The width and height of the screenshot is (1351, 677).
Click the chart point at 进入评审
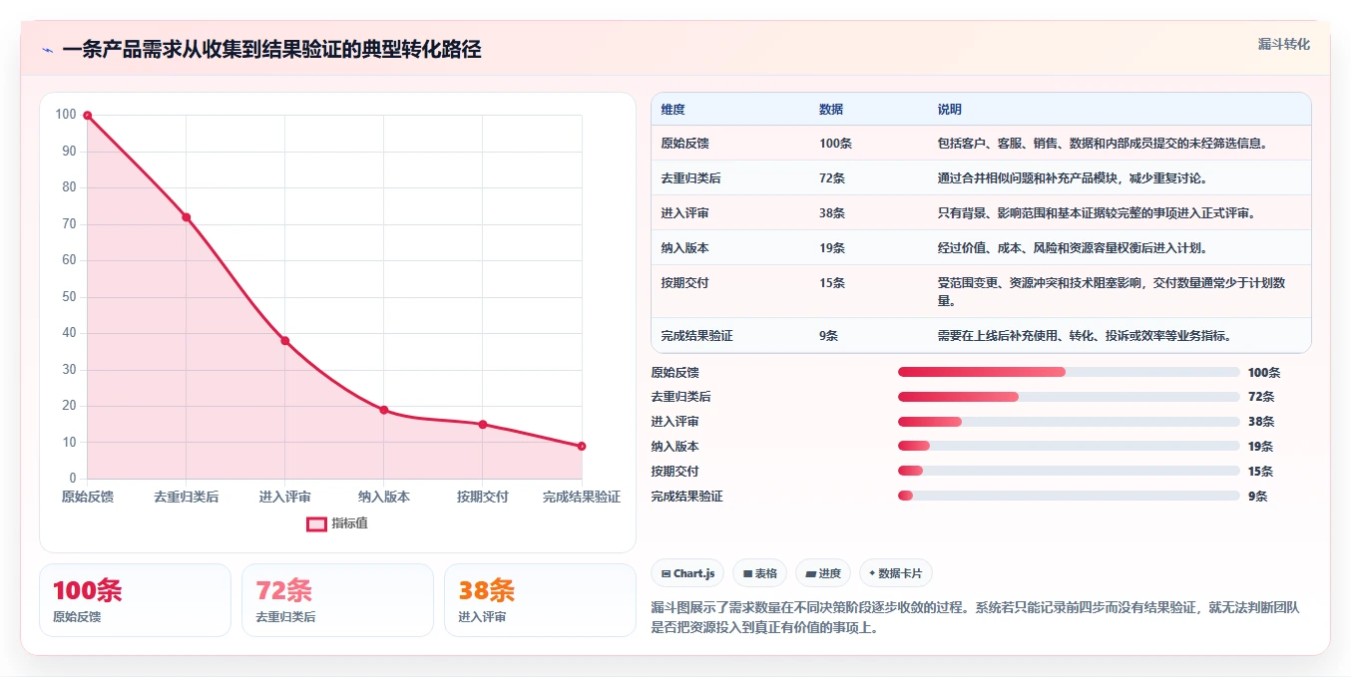(284, 341)
